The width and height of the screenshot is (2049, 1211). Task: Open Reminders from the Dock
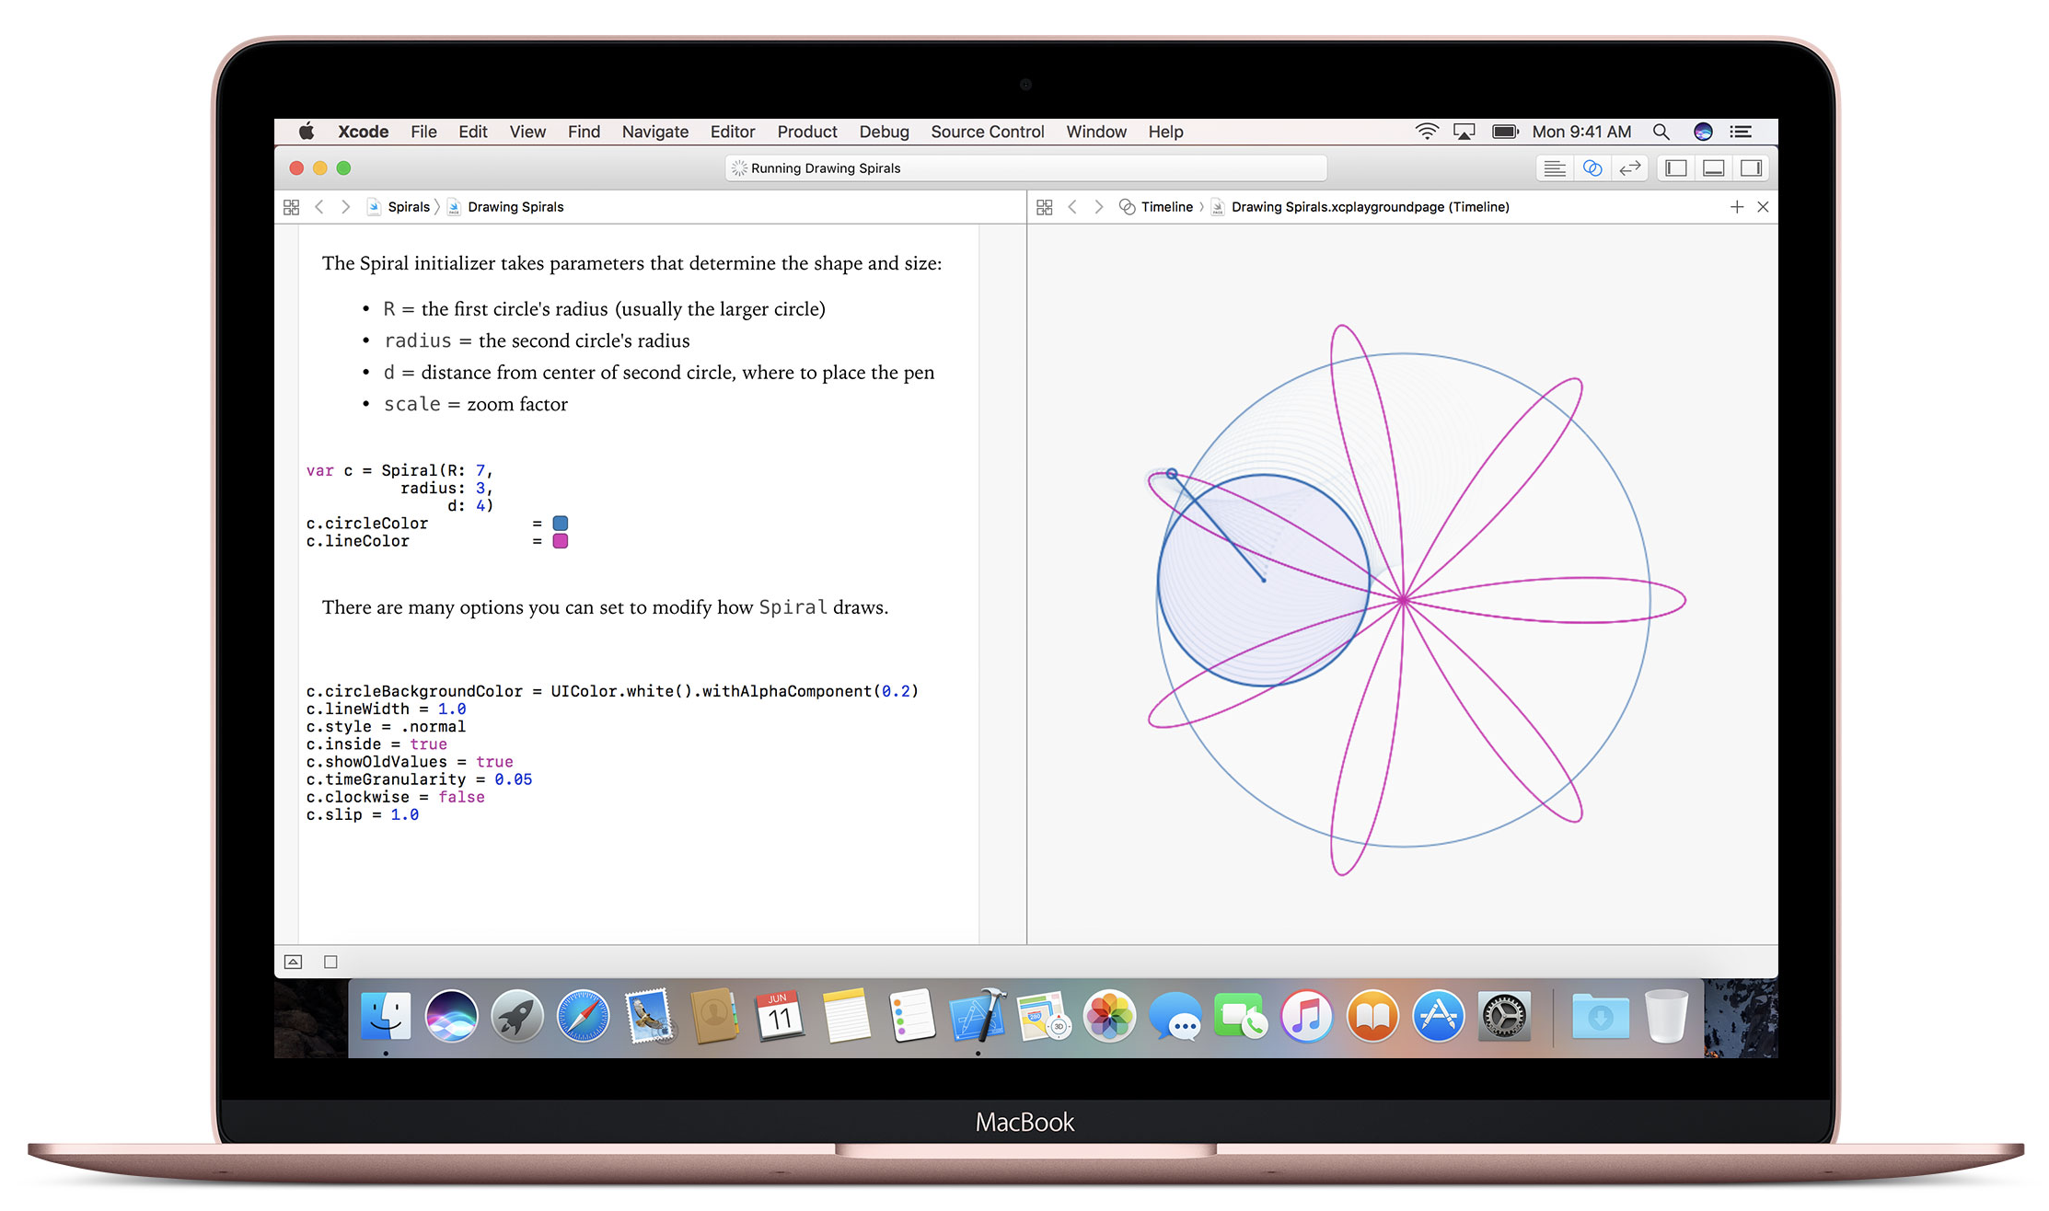[x=912, y=1016]
